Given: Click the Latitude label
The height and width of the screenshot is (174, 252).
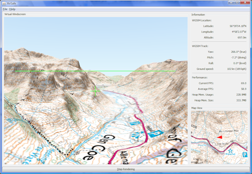Looking at the screenshot, I should (208, 26).
